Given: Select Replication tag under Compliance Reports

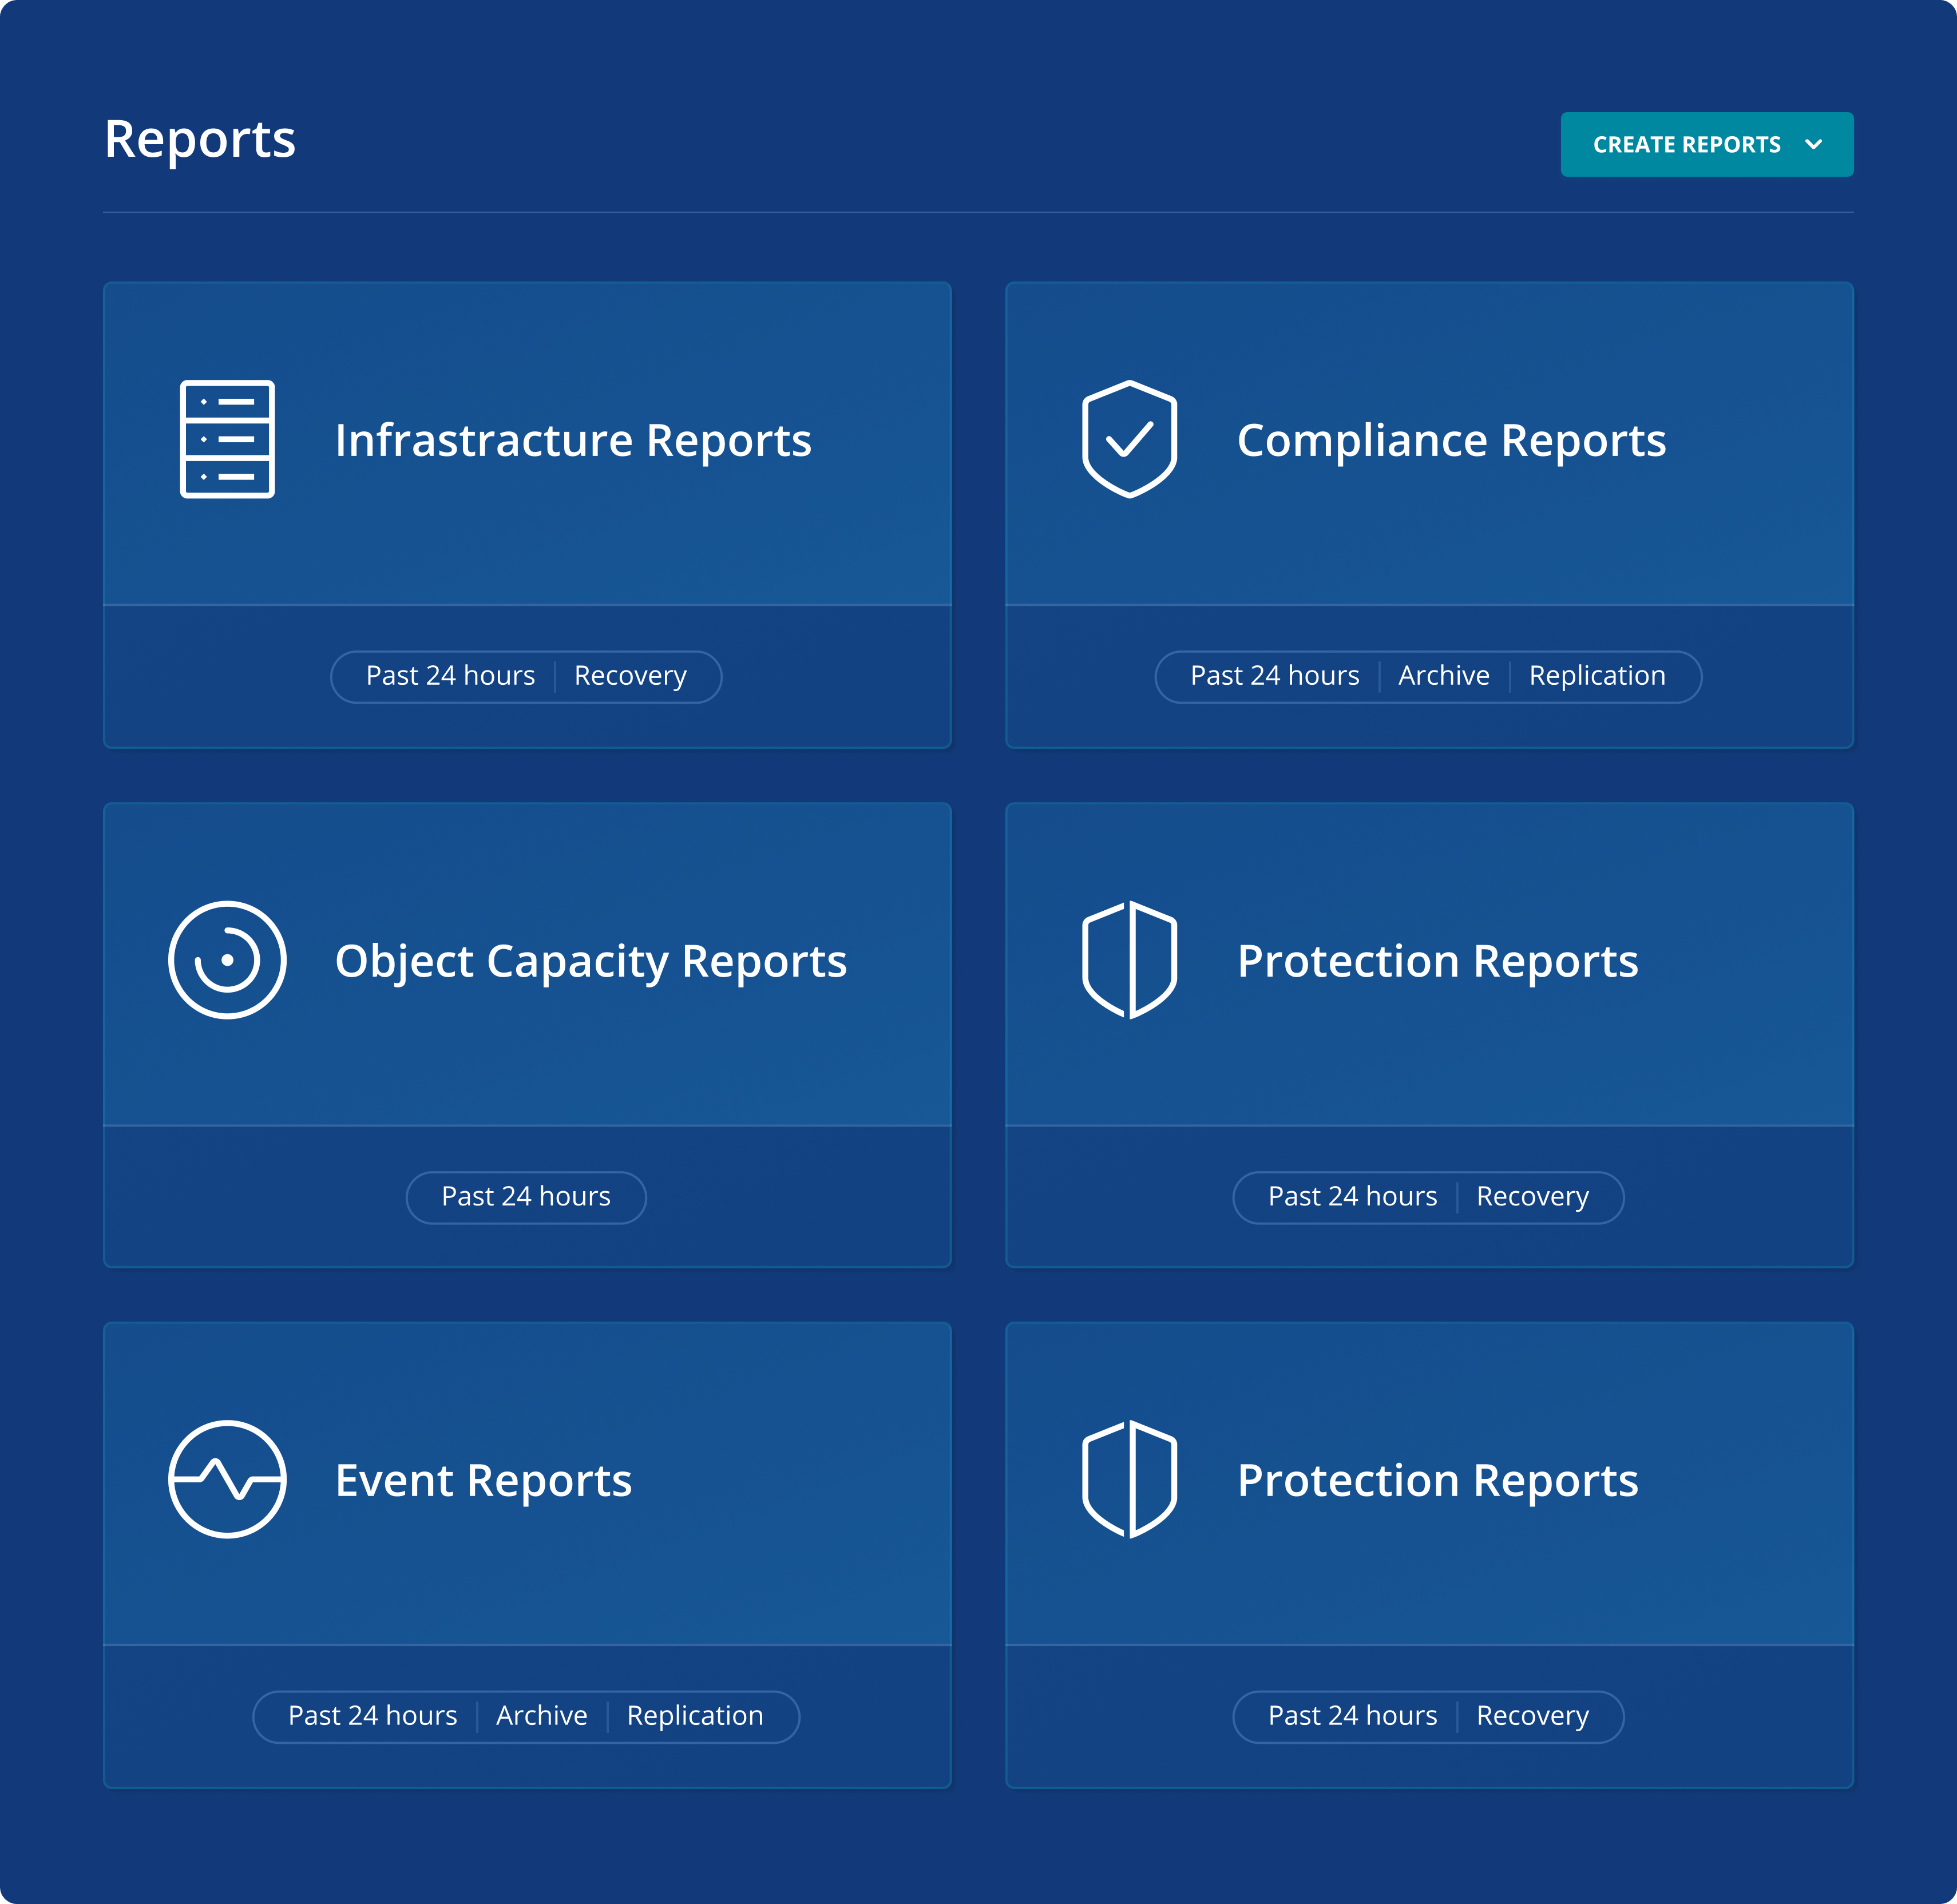Looking at the screenshot, I should [1596, 676].
